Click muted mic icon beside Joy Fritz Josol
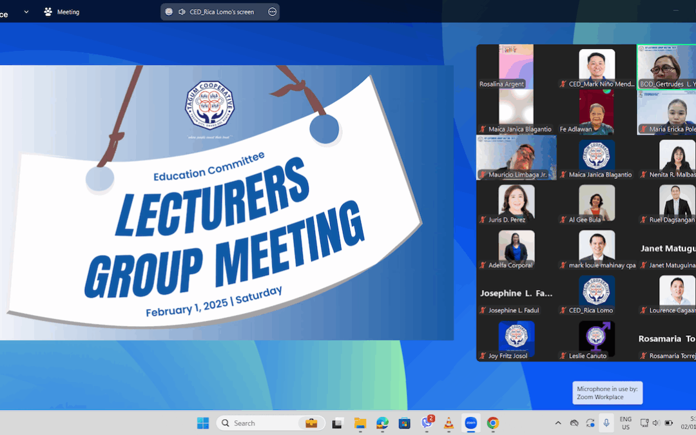 483,356
